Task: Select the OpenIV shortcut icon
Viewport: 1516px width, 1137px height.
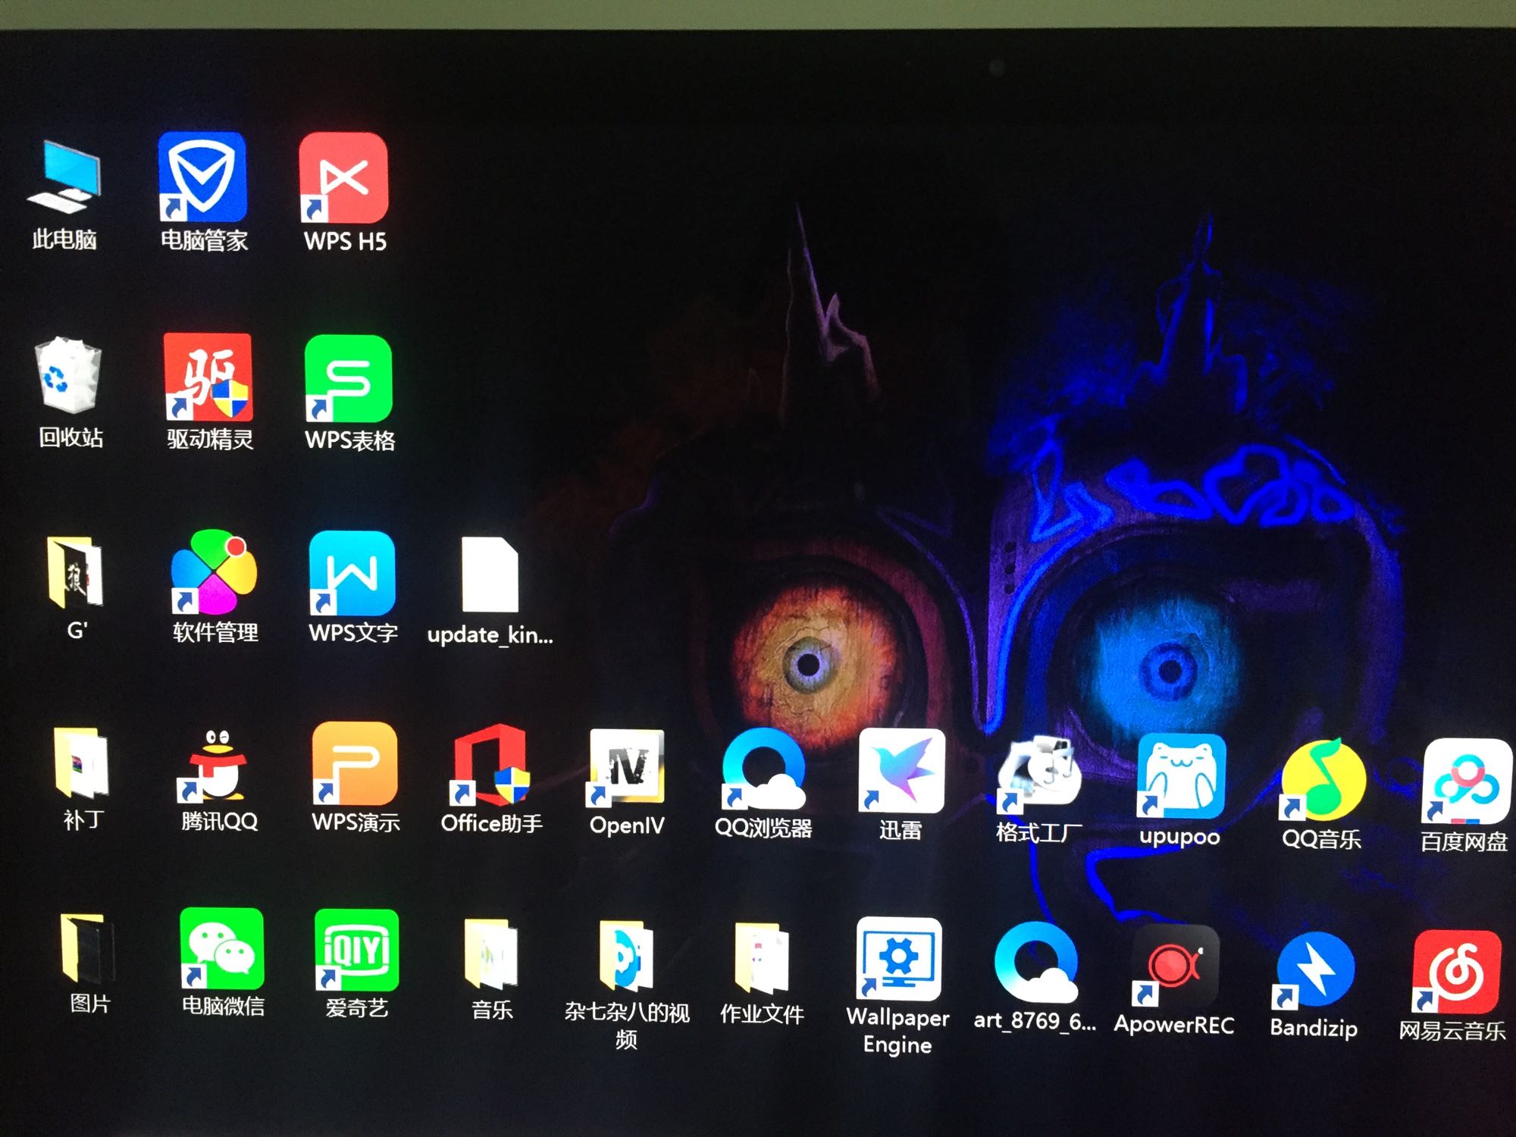Action: 627,767
